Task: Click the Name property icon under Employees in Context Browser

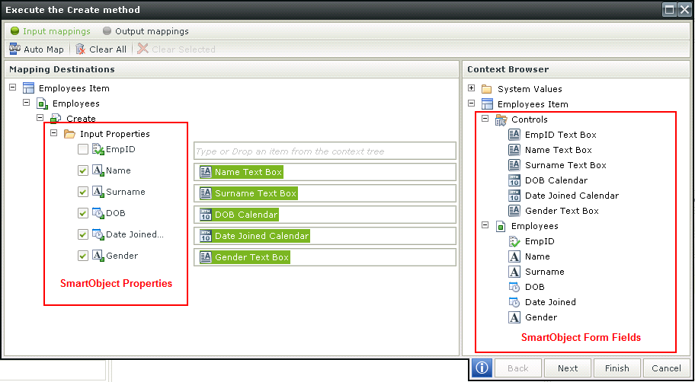Action: [514, 256]
